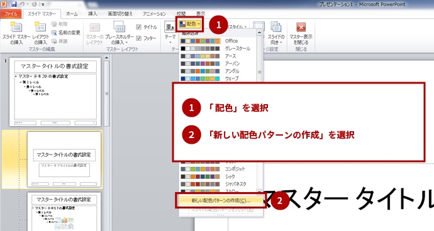This screenshot has height=231, width=434.
Task: Click the undo arrow icon
Action: pyautogui.click(x=23, y=4)
